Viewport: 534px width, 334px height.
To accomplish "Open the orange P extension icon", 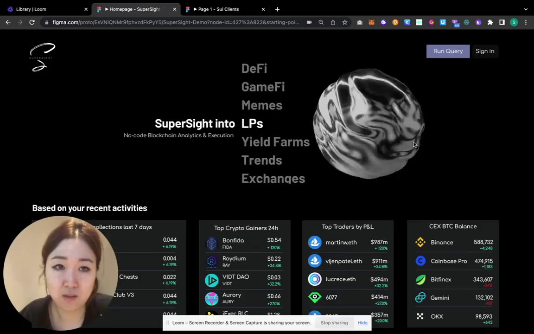I will tap(395, 22).
